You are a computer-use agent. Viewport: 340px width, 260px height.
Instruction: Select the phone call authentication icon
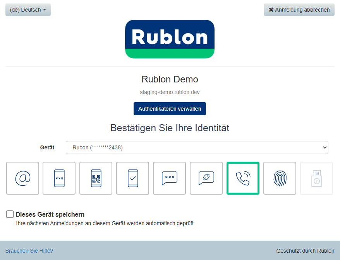tap(243, 178)
